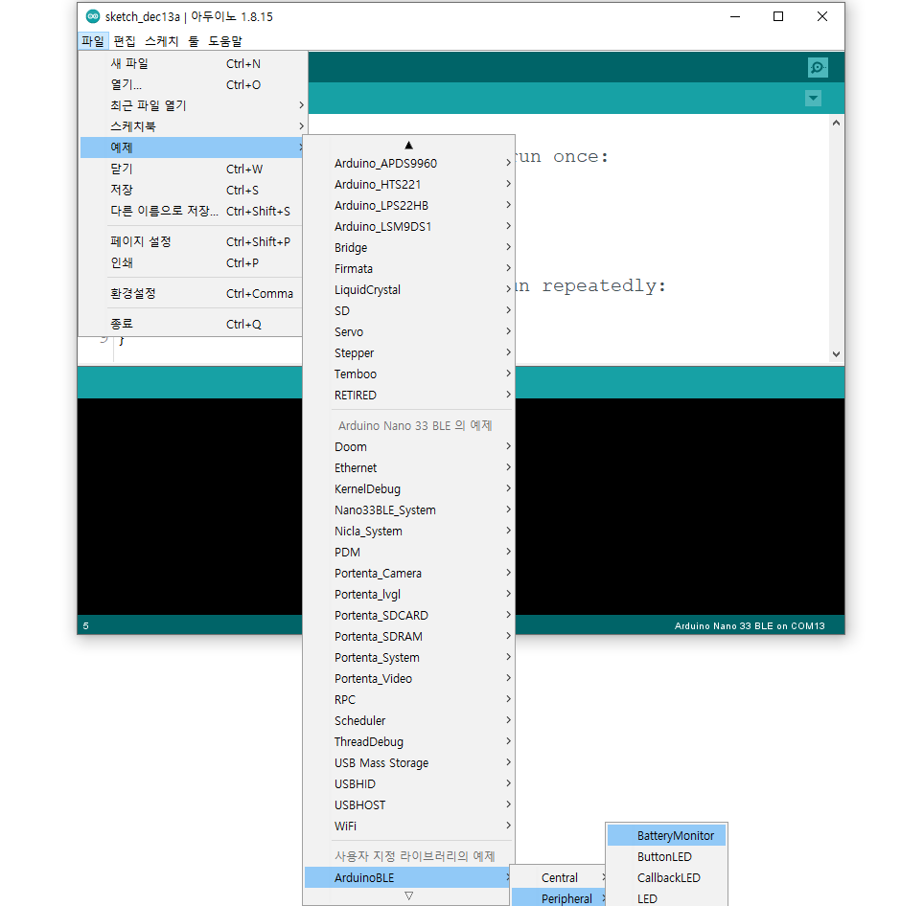Open Portenta_lvgl examples submenu
Image resolution: width=901 pixels, height=906 pixels.
click(409, 594)
